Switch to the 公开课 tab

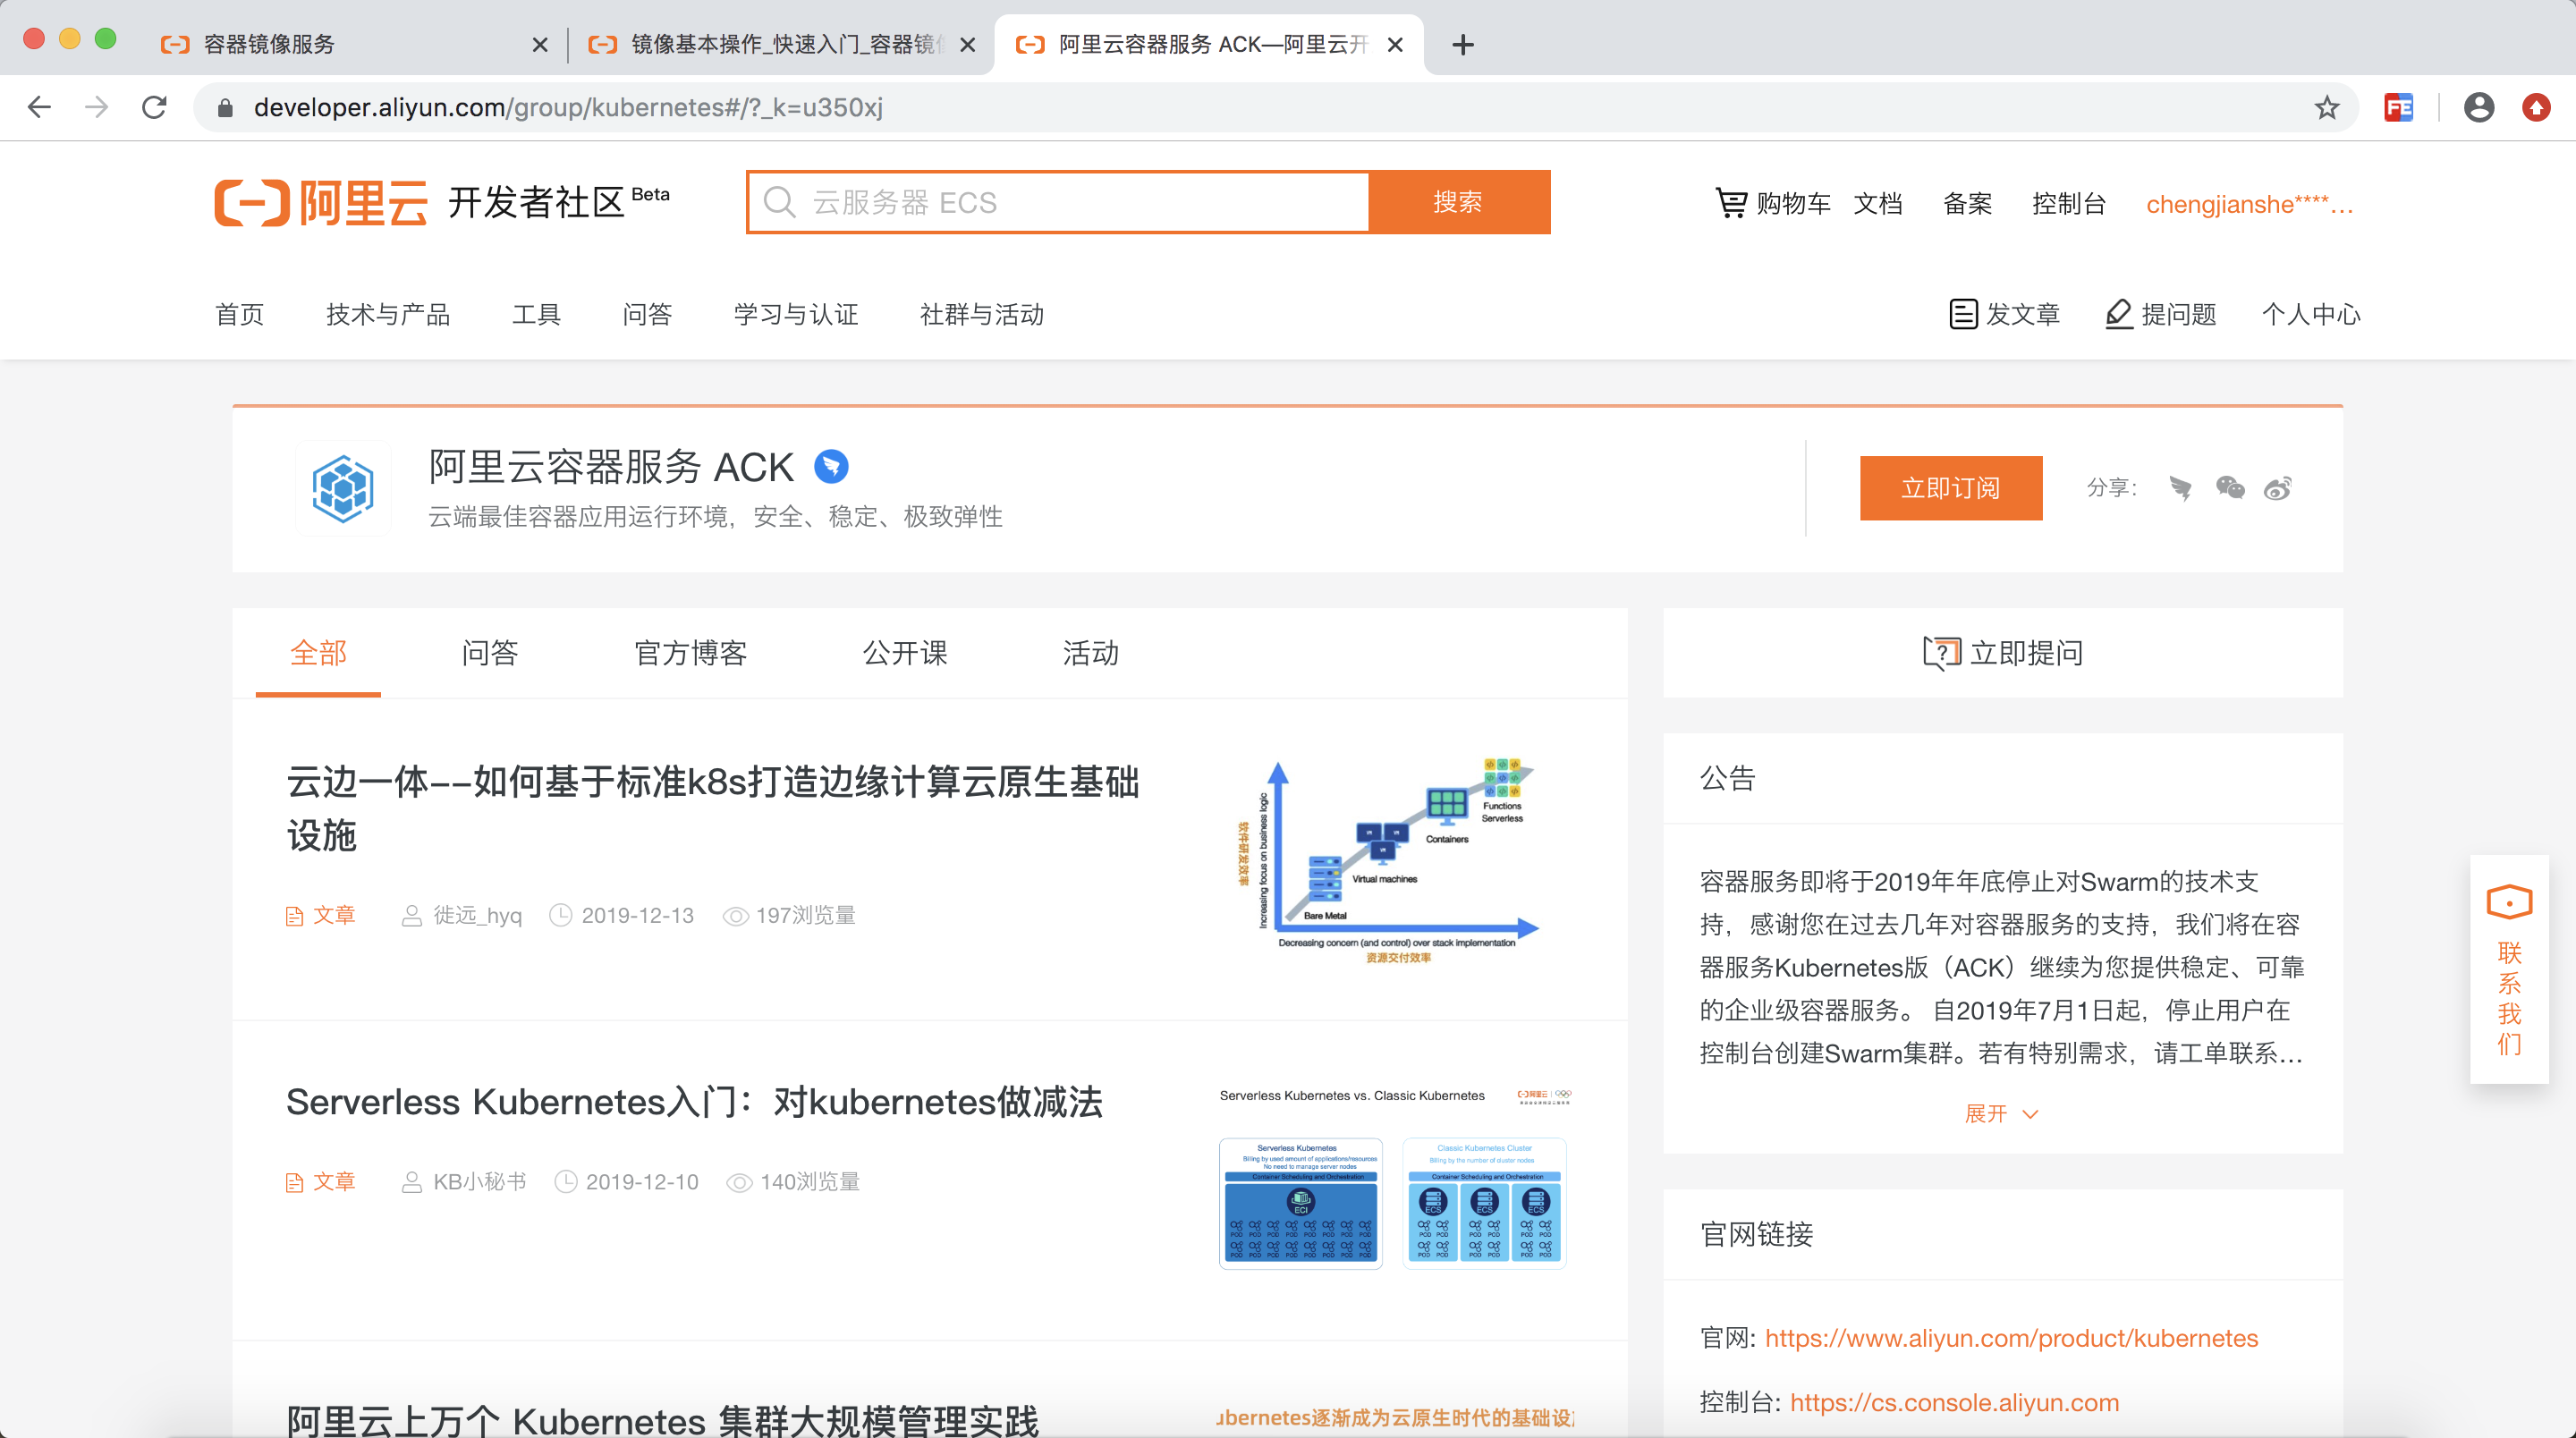pos(904,653)
